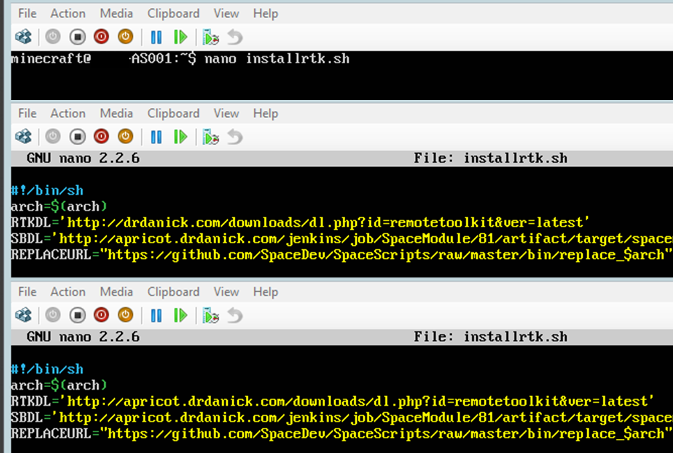Click SBDL jenkins URL line in middle window

[x=341, y=239]
